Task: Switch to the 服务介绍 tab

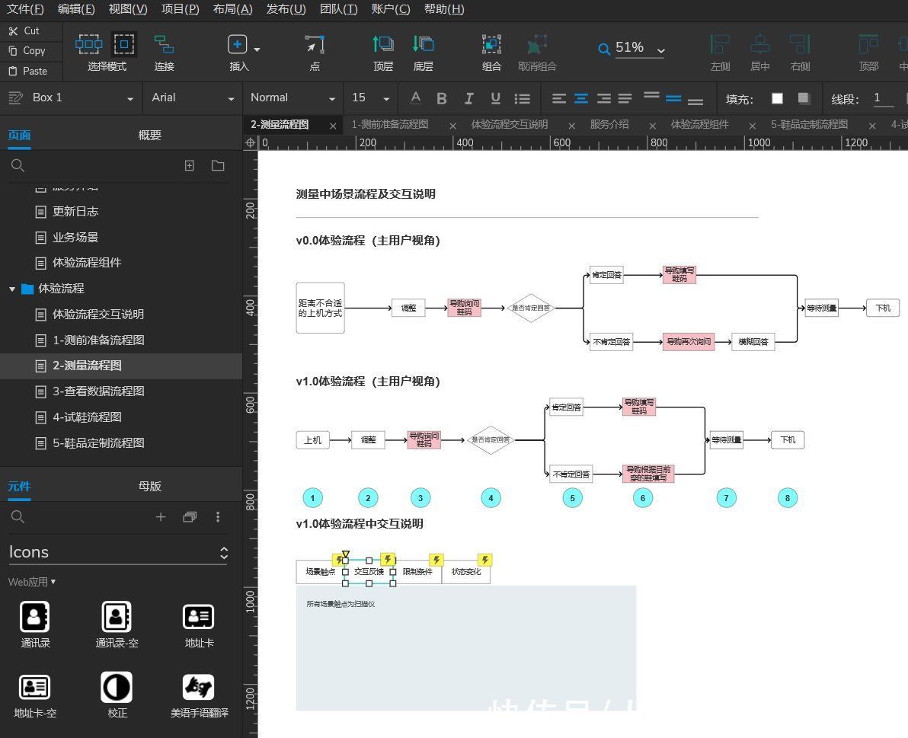Action: pyautogui.click(x=609, y=124)
